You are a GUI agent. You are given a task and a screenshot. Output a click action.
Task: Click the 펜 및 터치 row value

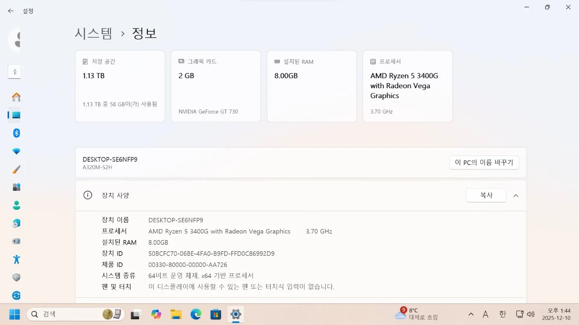(x=241, y=287)
